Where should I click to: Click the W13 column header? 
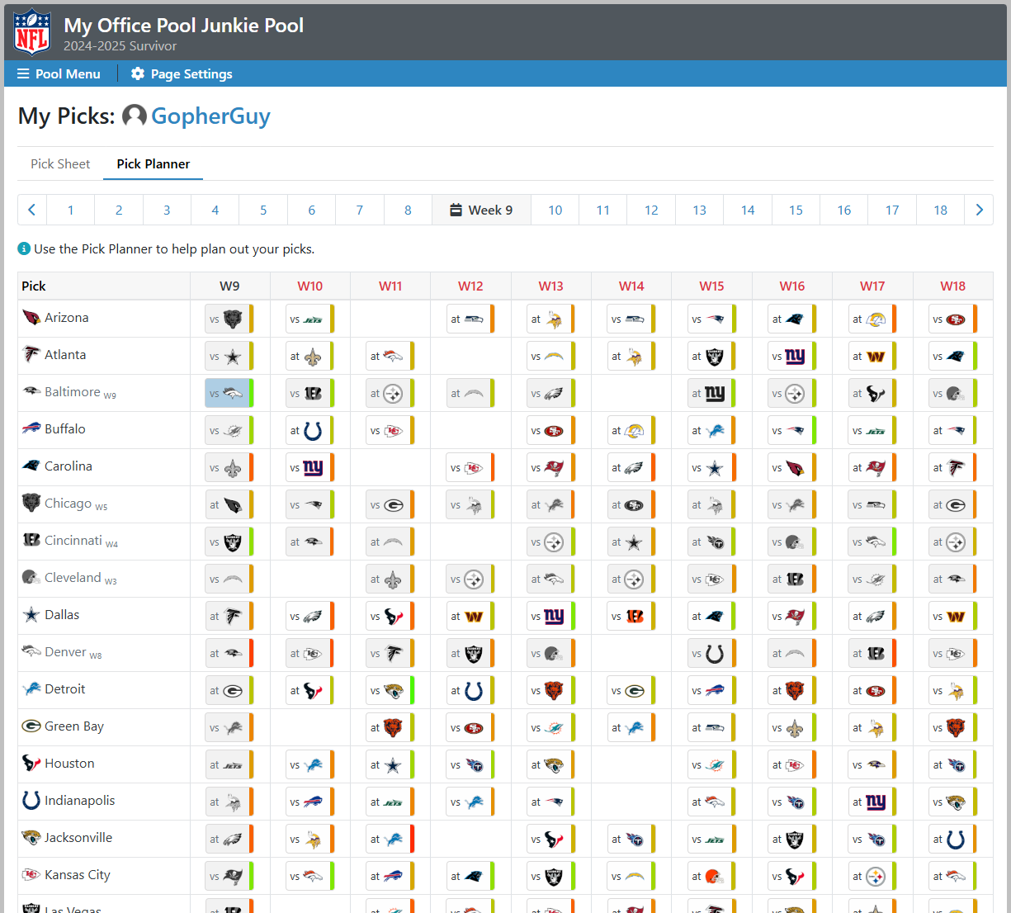(550, 286)
